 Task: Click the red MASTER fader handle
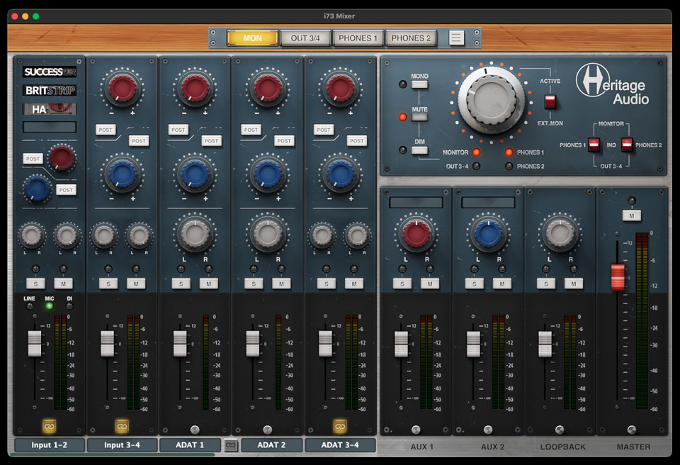(x=618, y=276)
